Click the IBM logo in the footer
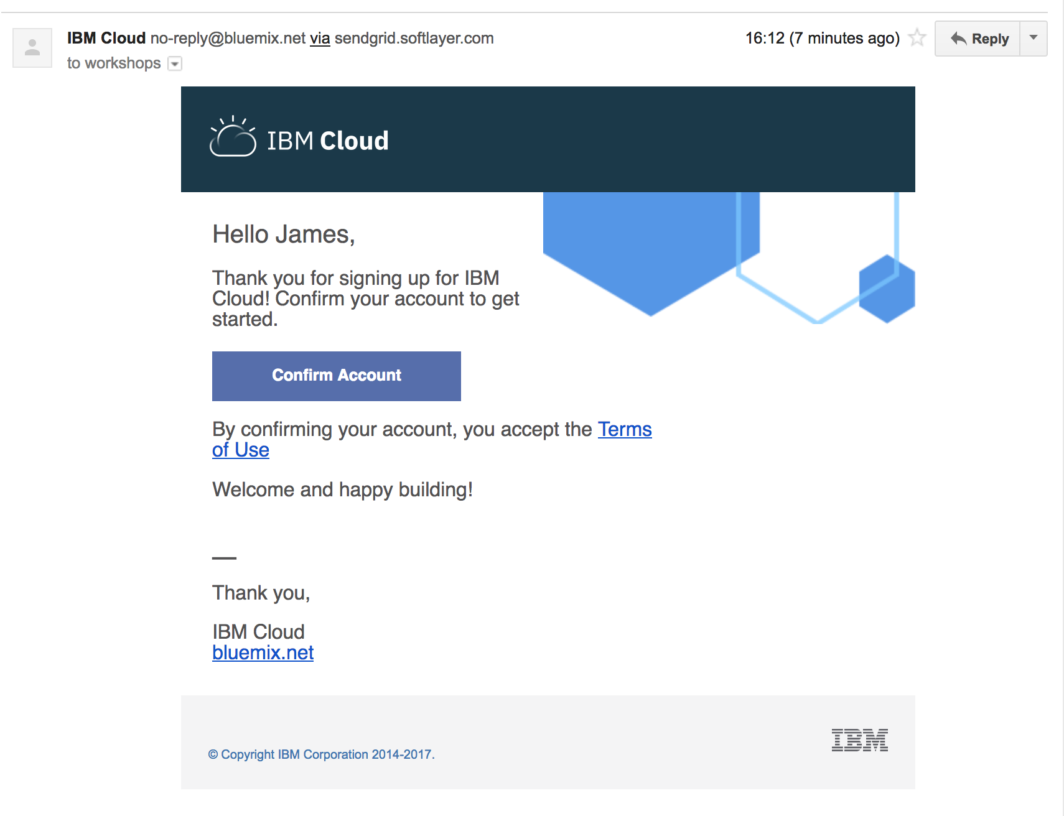Screen dimensions: 1064x816 point(860,740)
